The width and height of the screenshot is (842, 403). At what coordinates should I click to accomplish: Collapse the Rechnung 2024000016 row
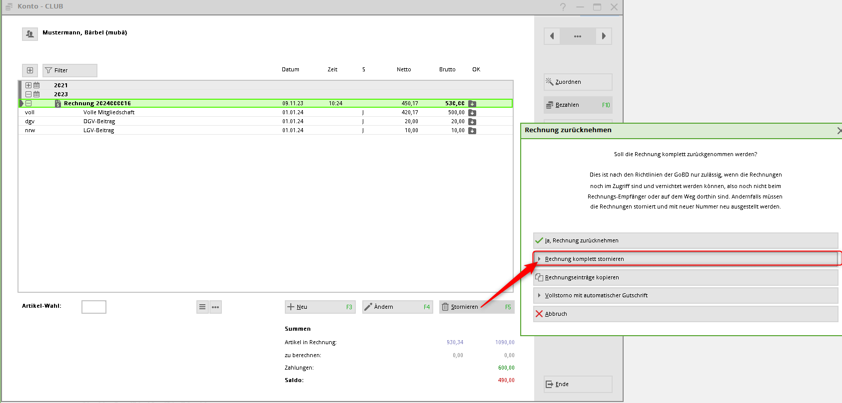(28, 103)
